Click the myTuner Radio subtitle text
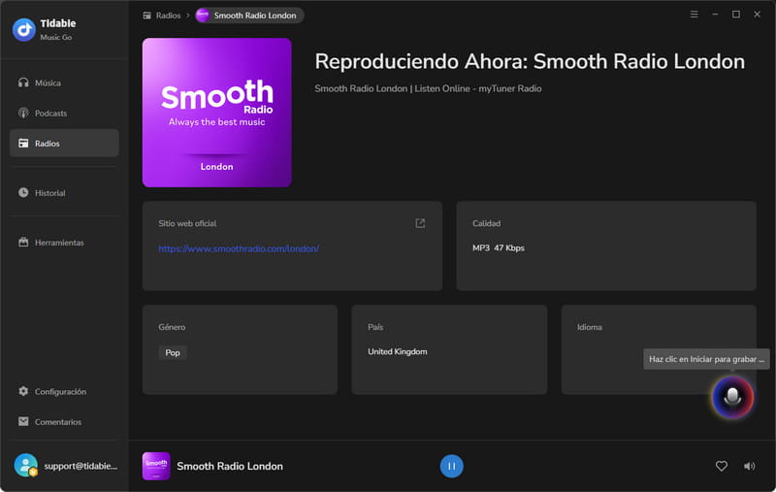 (428, 88)
